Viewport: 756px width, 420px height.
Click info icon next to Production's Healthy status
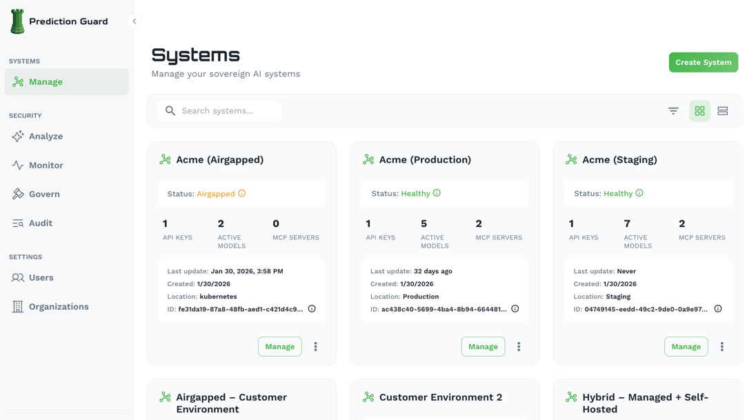[x=437, y=193]
